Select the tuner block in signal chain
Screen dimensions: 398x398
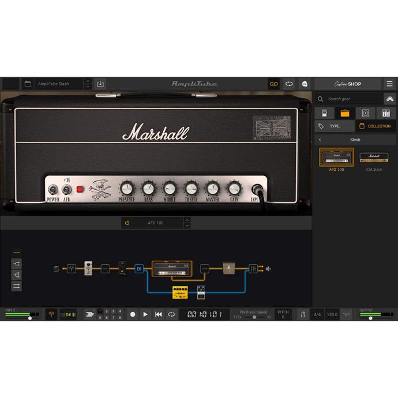(x=72, y=269)
